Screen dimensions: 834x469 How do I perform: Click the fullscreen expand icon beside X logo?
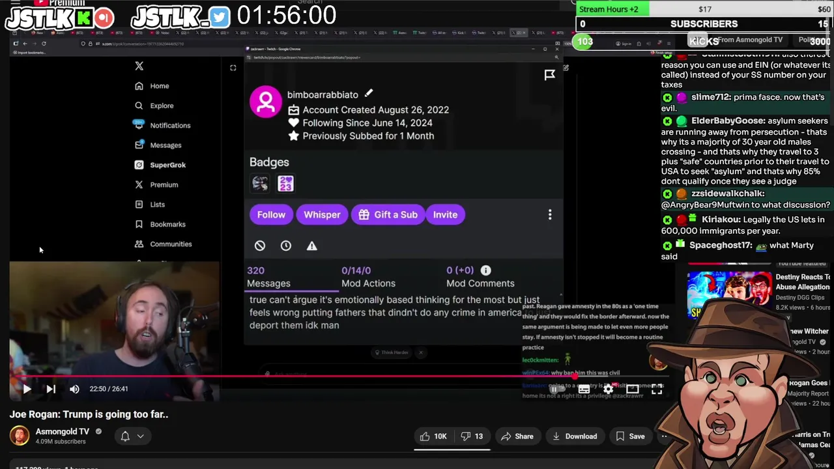(x=233, y=67)
